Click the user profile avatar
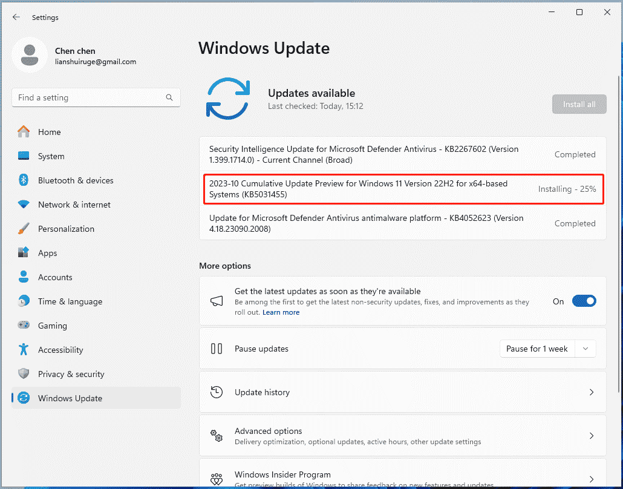 pyautogui.click(x=30, y=55)
